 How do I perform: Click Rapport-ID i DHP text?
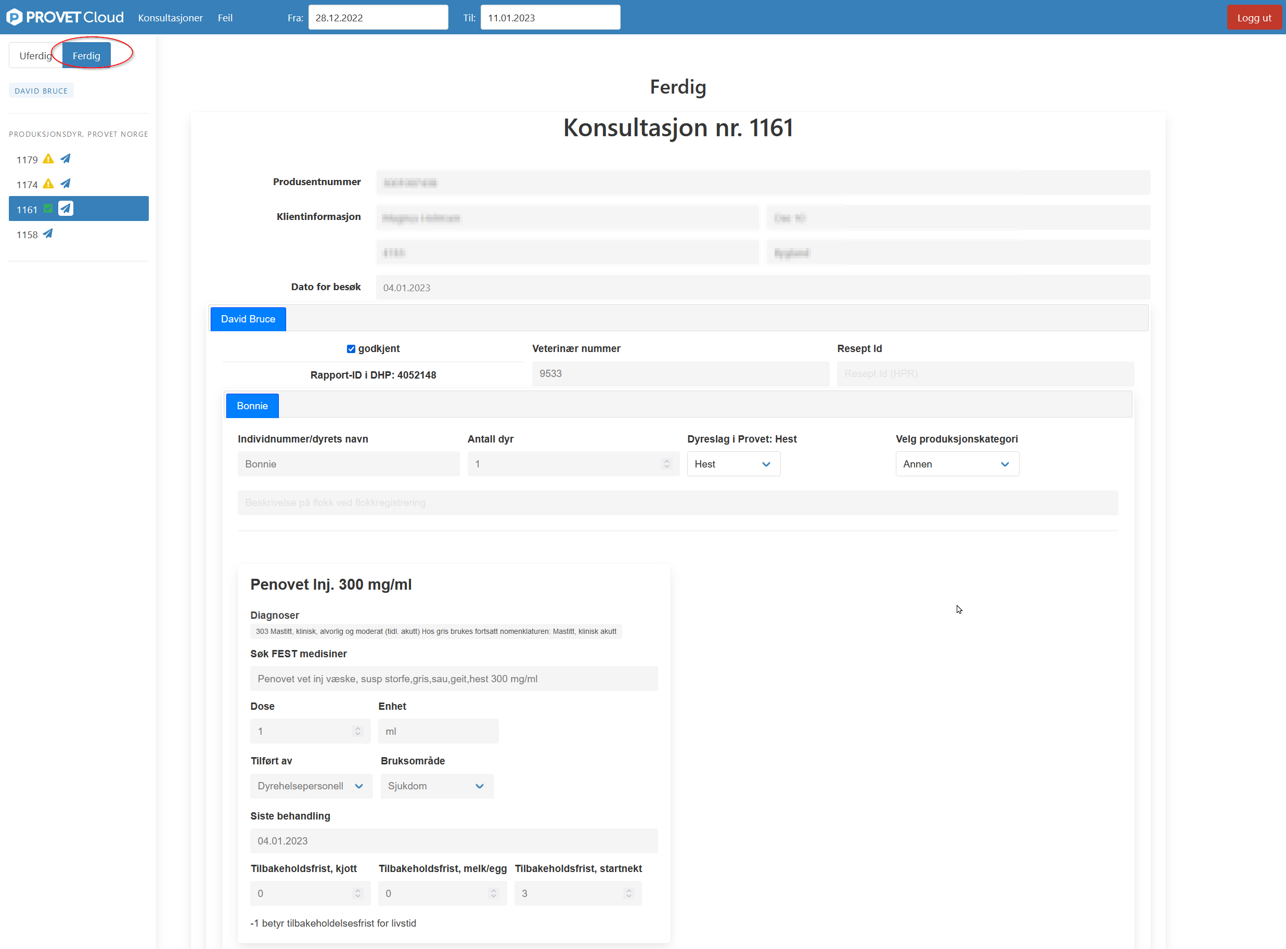pos(374,375)
